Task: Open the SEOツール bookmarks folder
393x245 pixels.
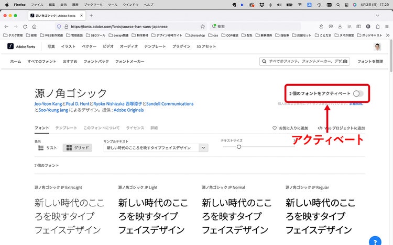Action: (96, 35)
